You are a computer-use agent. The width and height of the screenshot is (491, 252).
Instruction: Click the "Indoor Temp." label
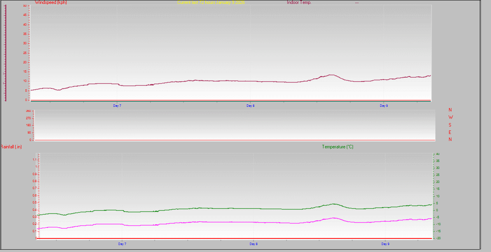(299, 2)
